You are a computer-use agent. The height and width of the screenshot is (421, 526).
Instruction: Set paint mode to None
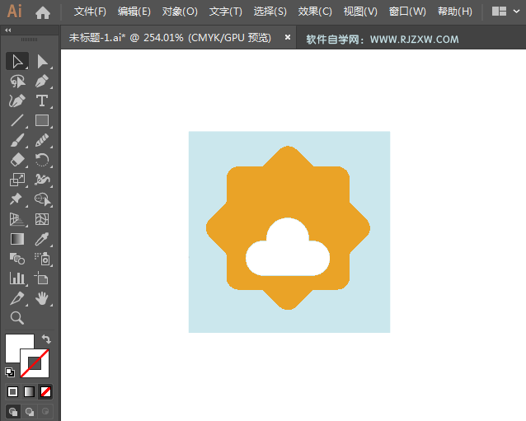point(45,391)
